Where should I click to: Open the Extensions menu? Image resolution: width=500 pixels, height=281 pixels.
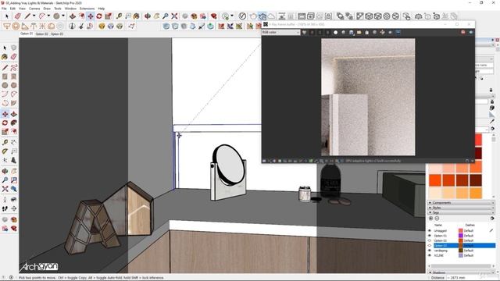87,9
